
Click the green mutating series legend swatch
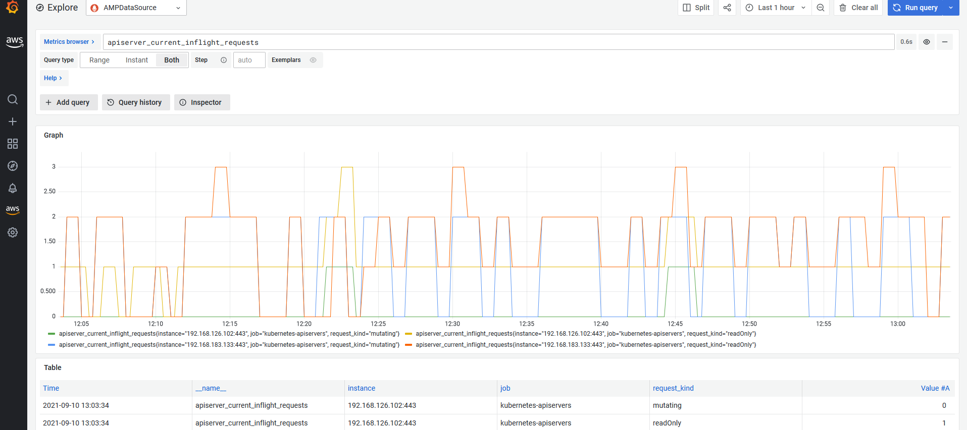tap(52, 334)
